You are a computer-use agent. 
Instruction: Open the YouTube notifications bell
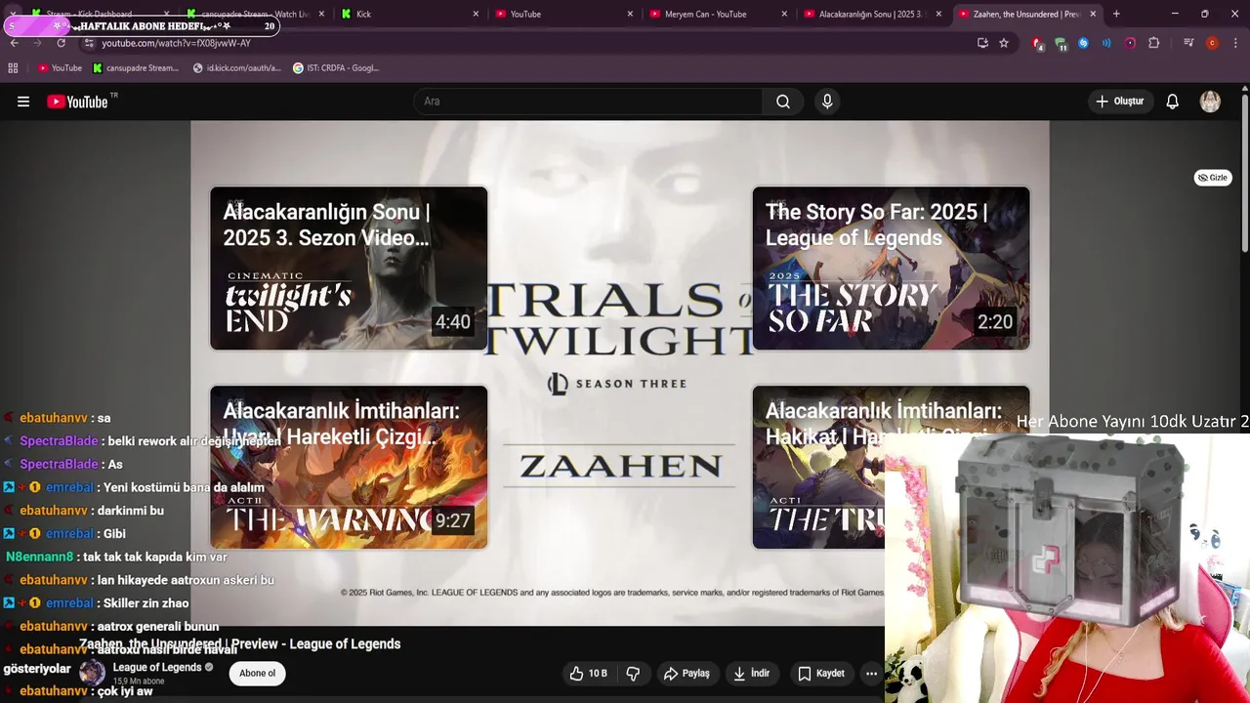click(x=1173, y=102)
